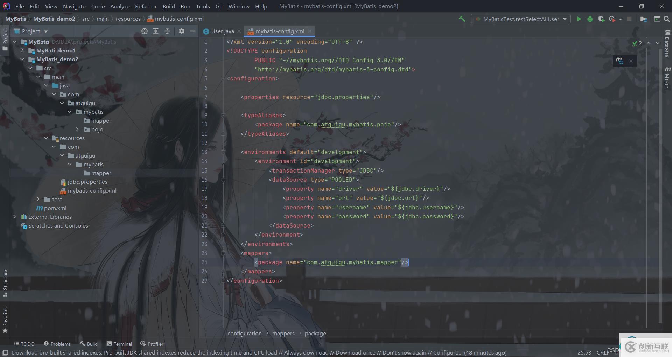Open Project view selector dropdown
The height and width of the screenshot is (357, 672).
pyautogui.click(x=31, y=31)
